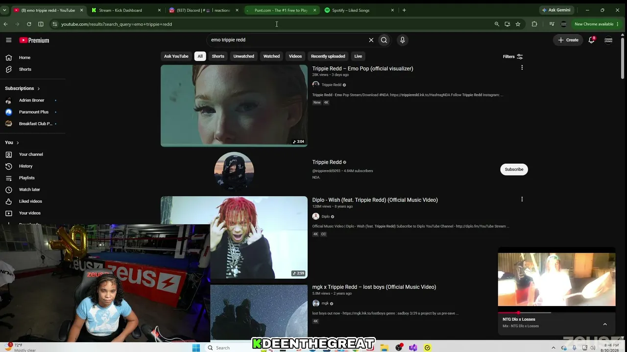627x352 pixels.
Task: Expand the NTG Dlo x Losses miniplayer
Action: coord(605,324)
